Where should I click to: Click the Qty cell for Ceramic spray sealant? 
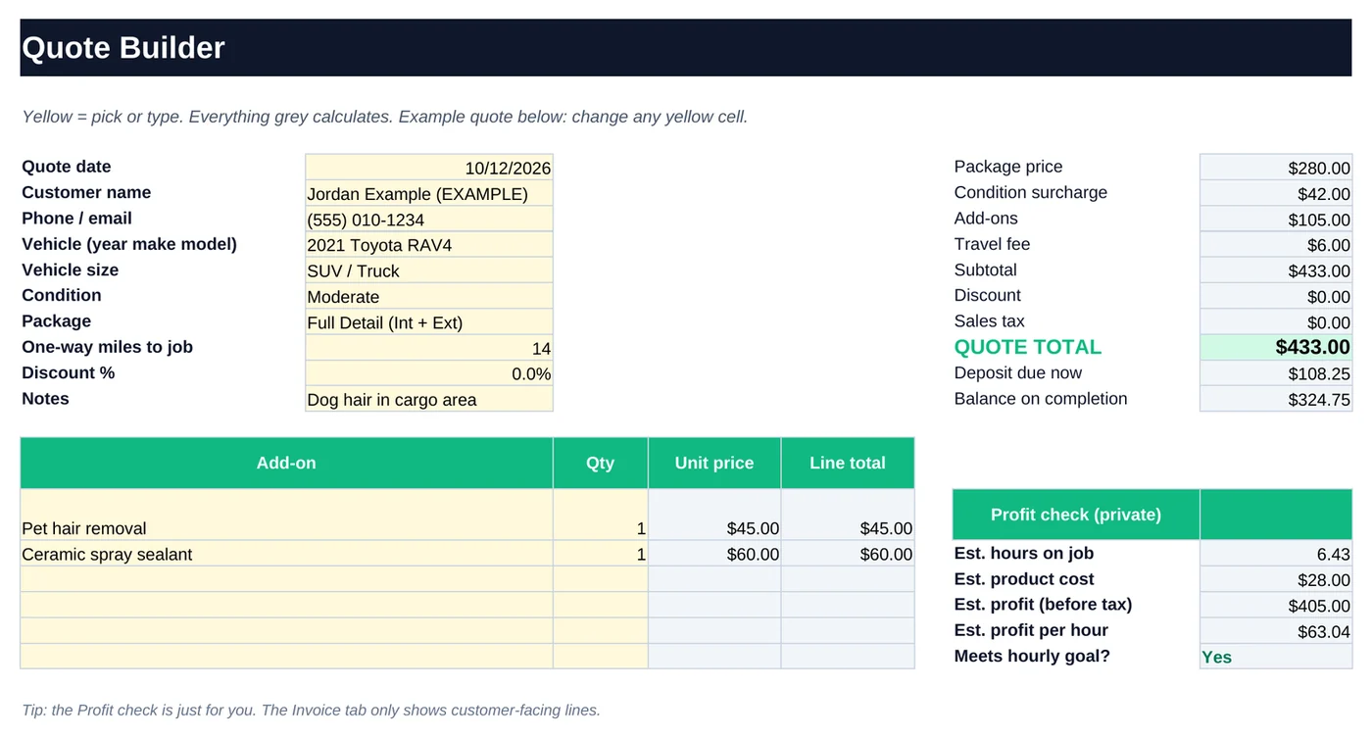(601, 554)
